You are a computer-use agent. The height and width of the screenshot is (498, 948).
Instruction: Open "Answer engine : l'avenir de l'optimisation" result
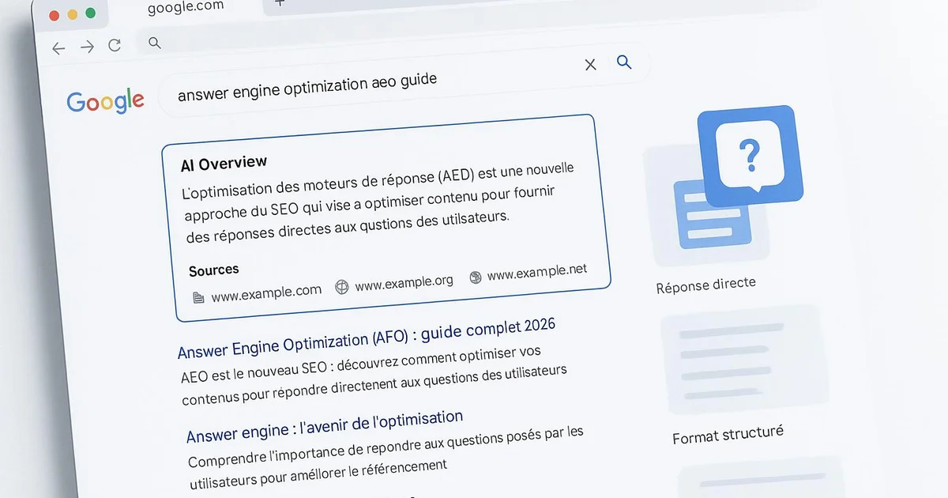click(x=325, y=425)
